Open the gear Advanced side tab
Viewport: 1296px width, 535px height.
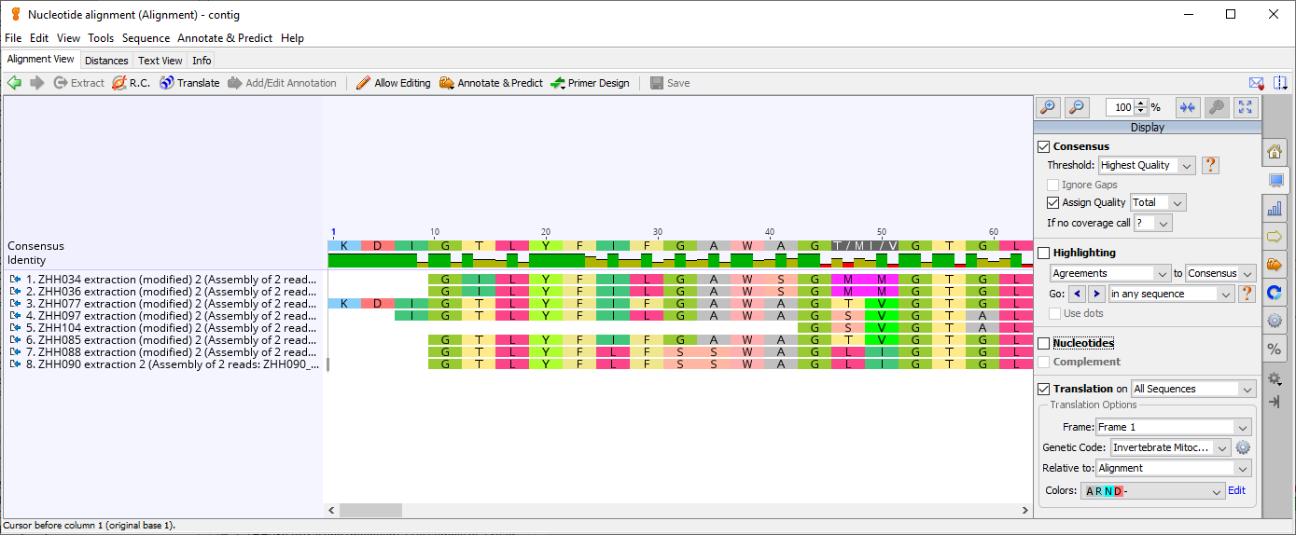[x=1275, y=321]
